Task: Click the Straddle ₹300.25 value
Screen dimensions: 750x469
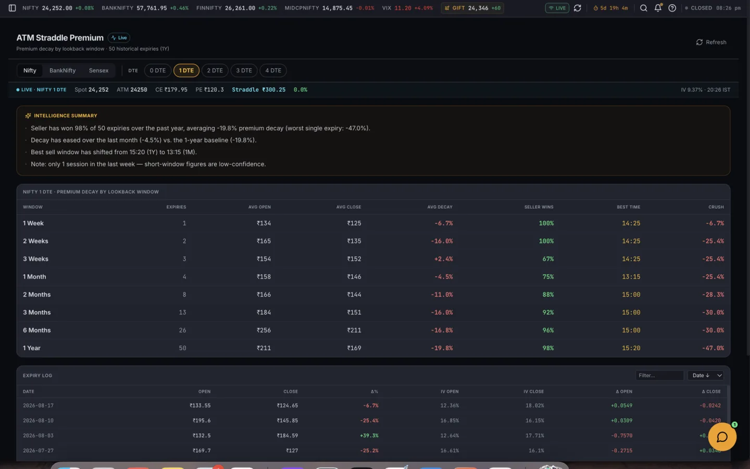Action: tap(258, 90)
